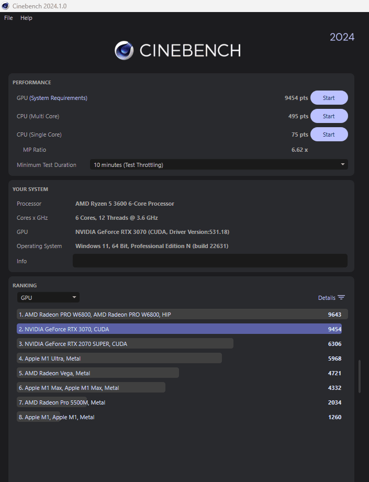
Task: Click the PERFORMANCE section heading
Action: tap(32, 82)
